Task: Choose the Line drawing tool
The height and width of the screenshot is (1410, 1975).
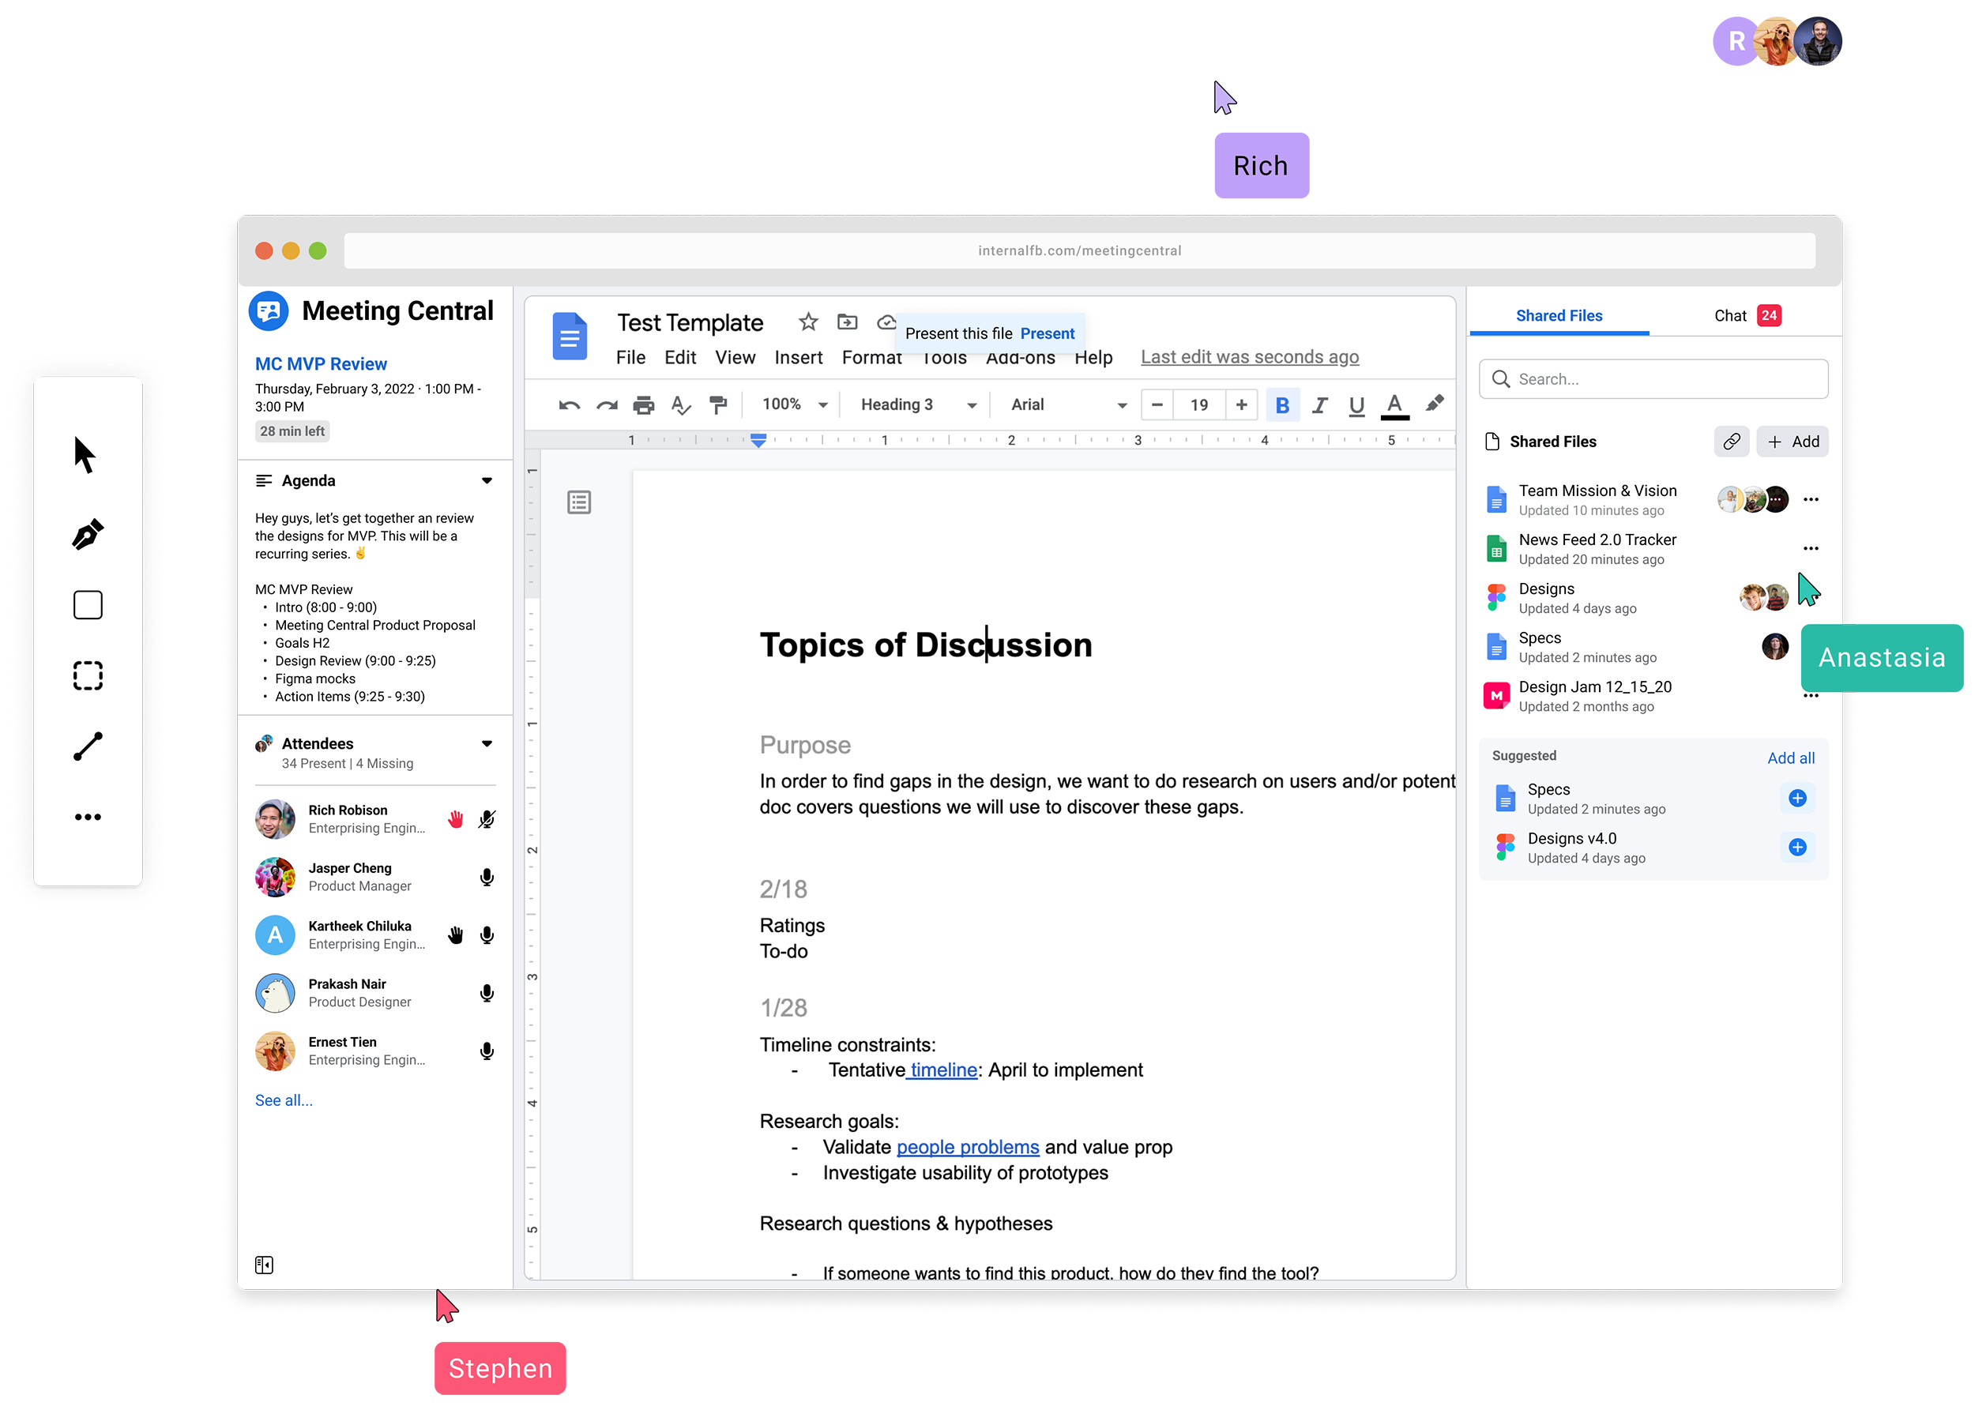Action: 88,746
